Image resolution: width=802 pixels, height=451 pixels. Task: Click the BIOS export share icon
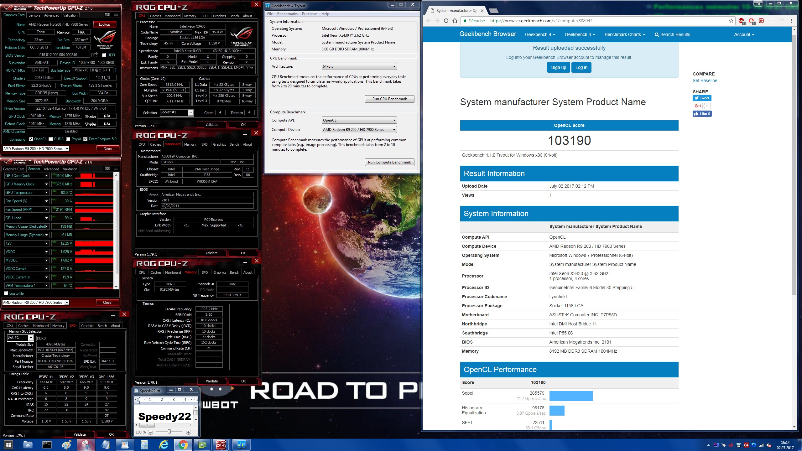[x=95, y=55]
